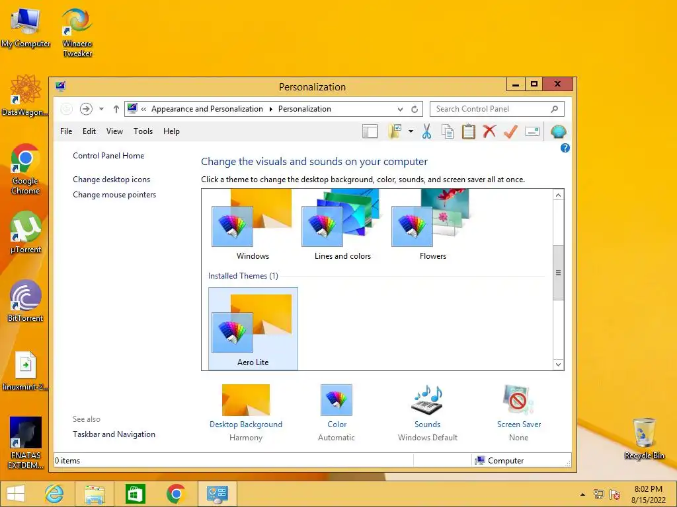Viewport: 677px width, 507px height.
Task: Open the Tools menu
Action: tap(143, 131)
